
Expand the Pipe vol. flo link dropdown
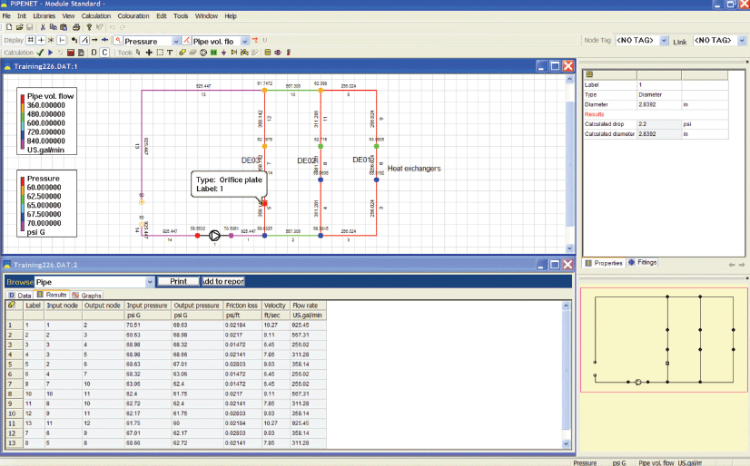(245, 42)
